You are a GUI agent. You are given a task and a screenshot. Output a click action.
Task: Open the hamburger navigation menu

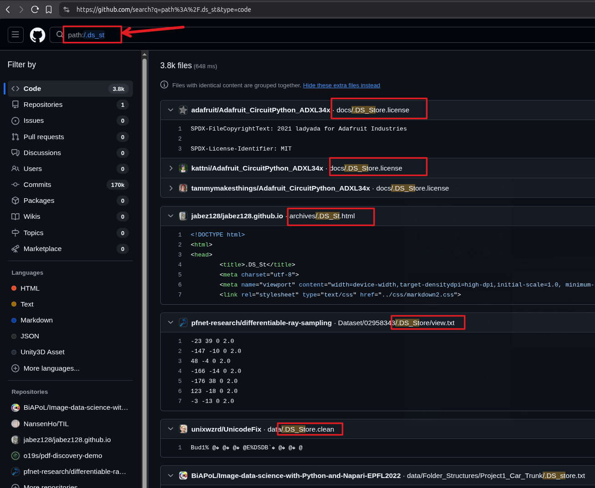coord(15,35)
